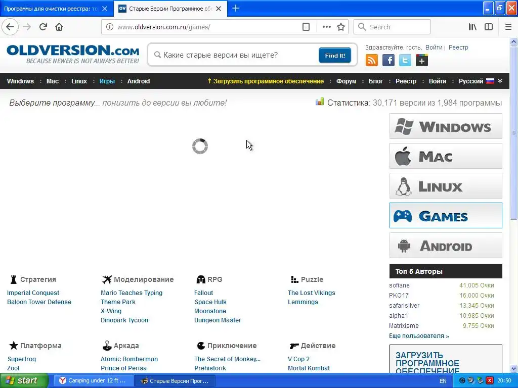Open page actions three-dot menu
This screenshot has height=388, width=518.
tap(326, 27)
